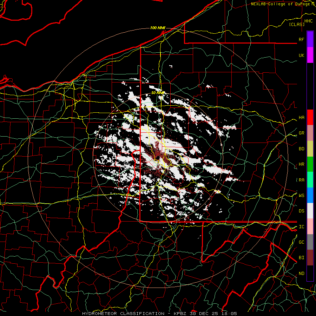This screenshot has width=316, height=316.
Task: Click the "UK" legend label
Action: [301, 55]
